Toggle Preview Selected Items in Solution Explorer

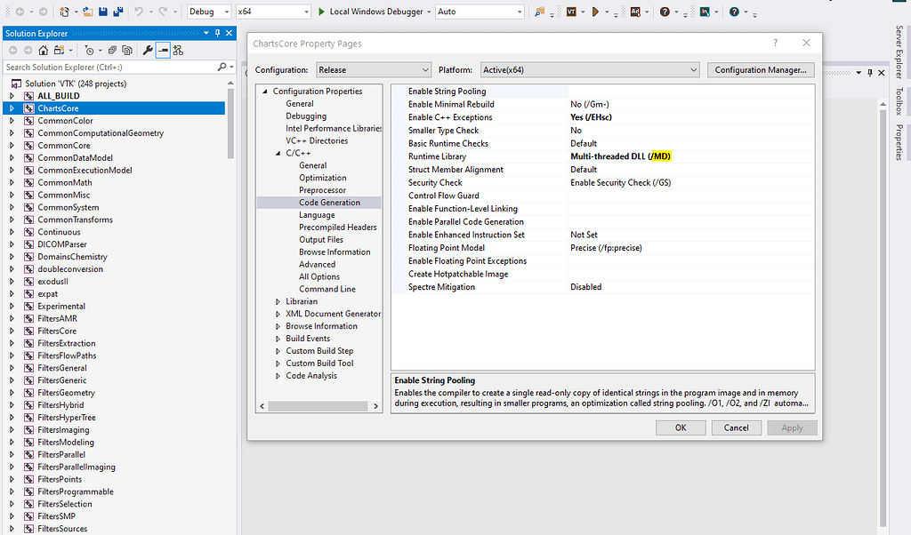click(x=163, y=51)
